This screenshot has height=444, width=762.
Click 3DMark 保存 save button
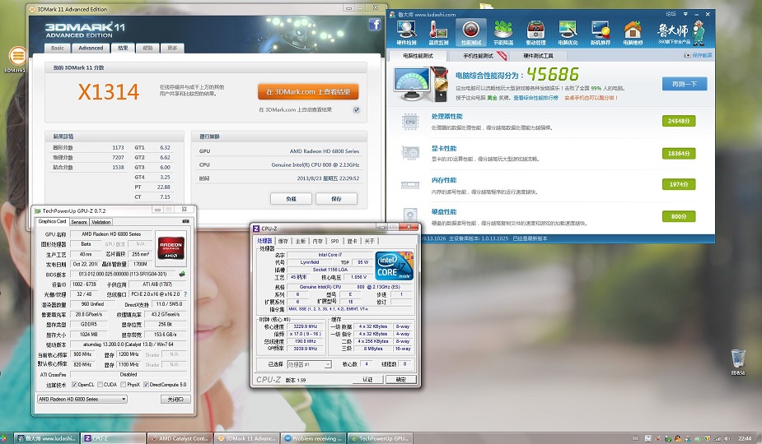click(x=336, y=198)
